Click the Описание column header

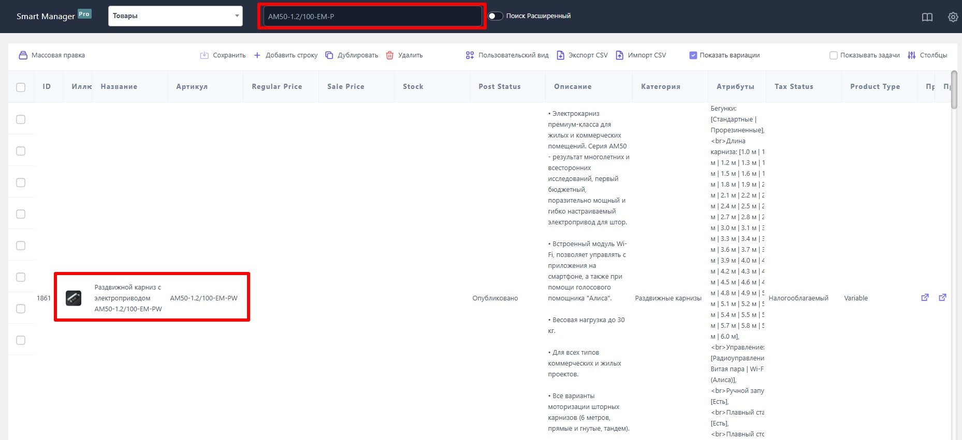[x=573, y=86]
